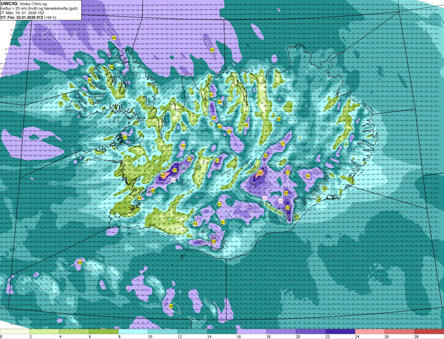Click the 14–16 m/s teal legend segment

[x=222, y=332]
